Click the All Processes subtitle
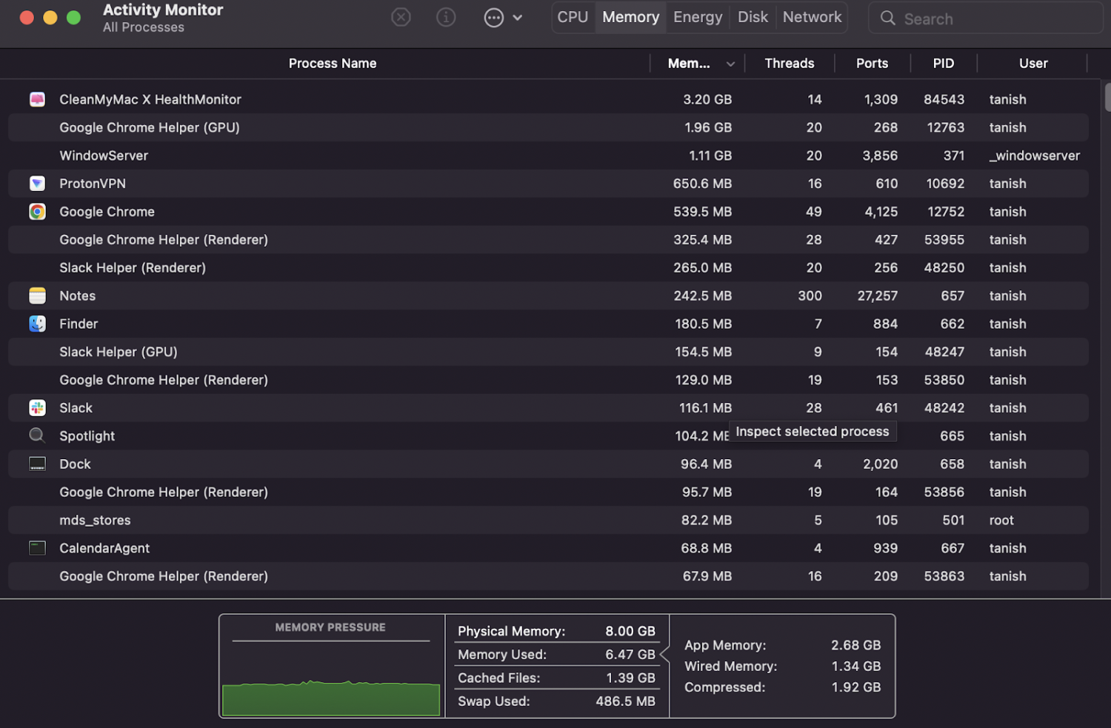The height and width of the screenshot is (728, 1111). [x=144, y=27]
